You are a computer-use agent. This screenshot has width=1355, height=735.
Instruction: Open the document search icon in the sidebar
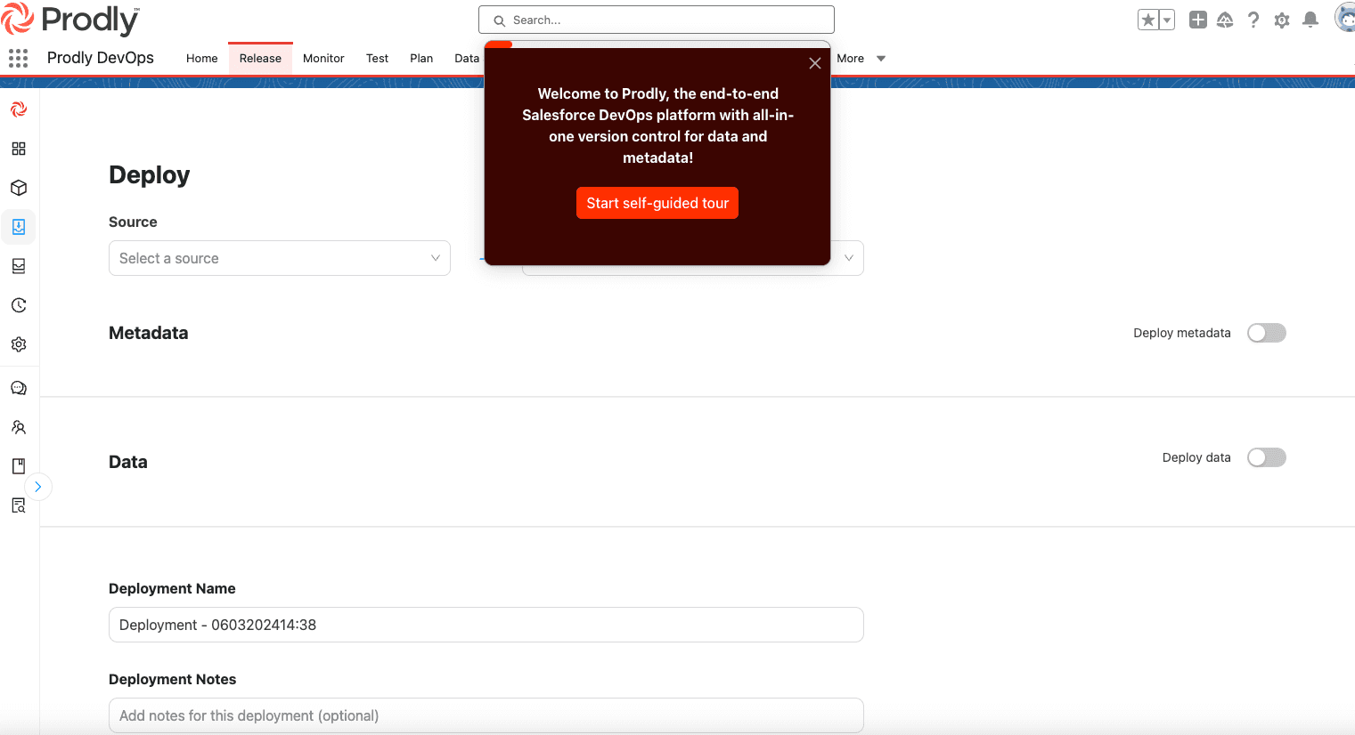tap(19, 505)
